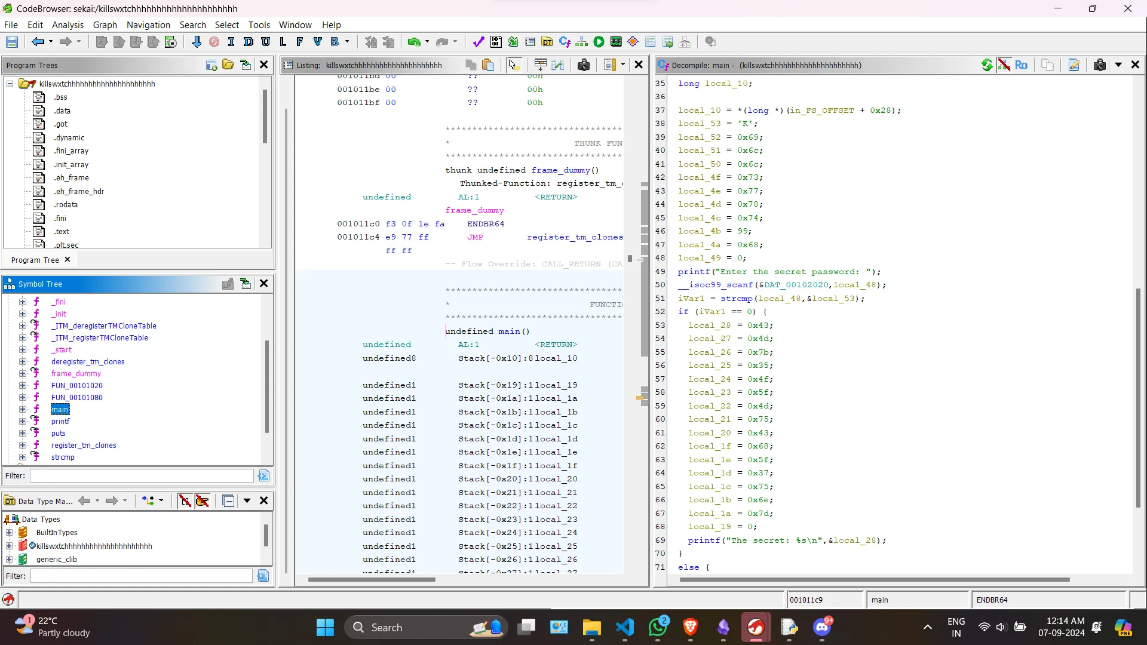Image resolution: width=1147 pixels, height=645 pixels.
Task: Click the Display Data Type Manager toolbar icon
Action: [x=547, y=42]
